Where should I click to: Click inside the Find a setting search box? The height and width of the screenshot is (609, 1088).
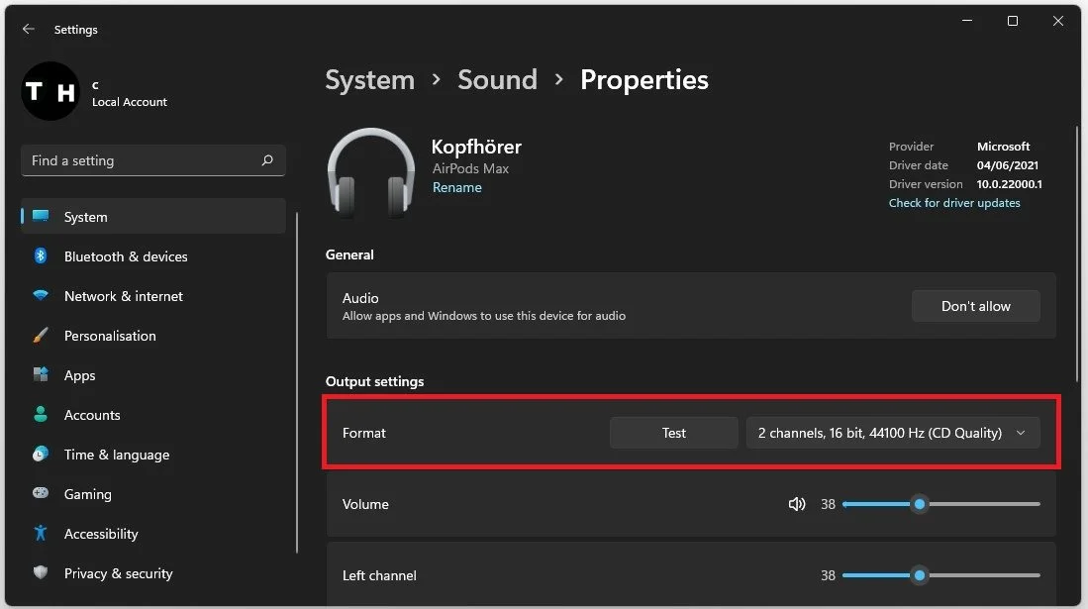(x=139, y=159)
